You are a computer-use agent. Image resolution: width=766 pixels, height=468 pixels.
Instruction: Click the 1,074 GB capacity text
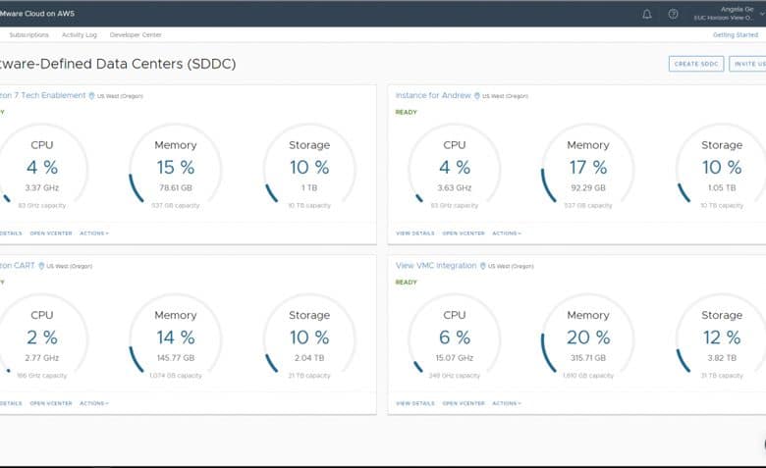tap(176, 376)
